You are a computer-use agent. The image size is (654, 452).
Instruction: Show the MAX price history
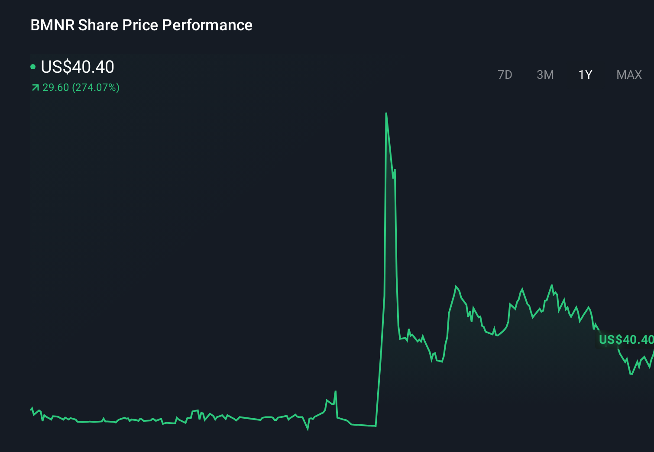(x=629, y=75)
